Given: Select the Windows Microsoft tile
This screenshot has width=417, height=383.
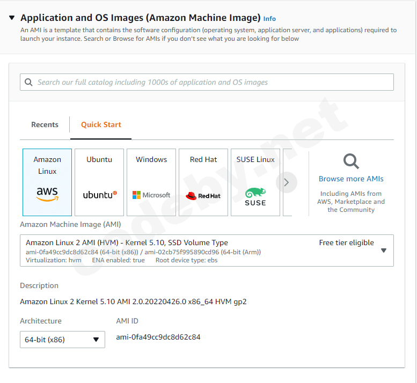Looking at the screenshot, I should click(151, 182).
